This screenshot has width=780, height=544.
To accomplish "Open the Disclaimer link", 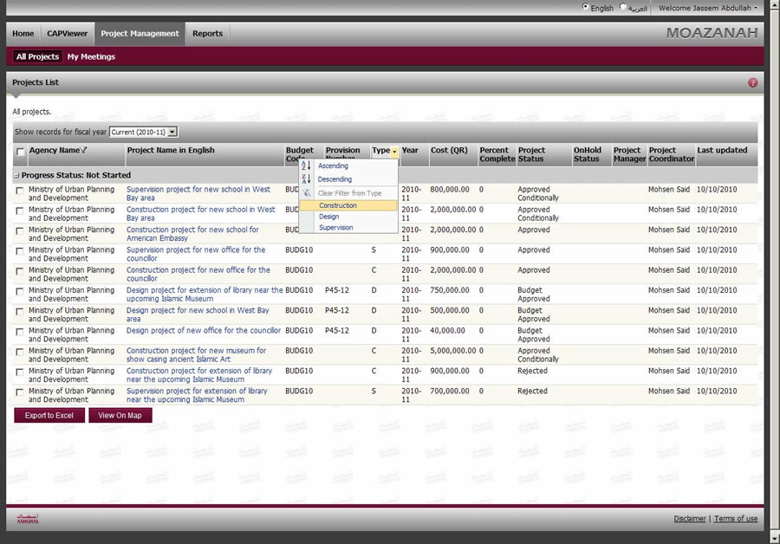I will pos(690,519).
